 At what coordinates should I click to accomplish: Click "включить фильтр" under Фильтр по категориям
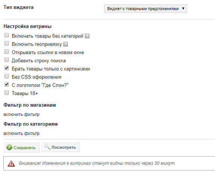pos(21,133)
